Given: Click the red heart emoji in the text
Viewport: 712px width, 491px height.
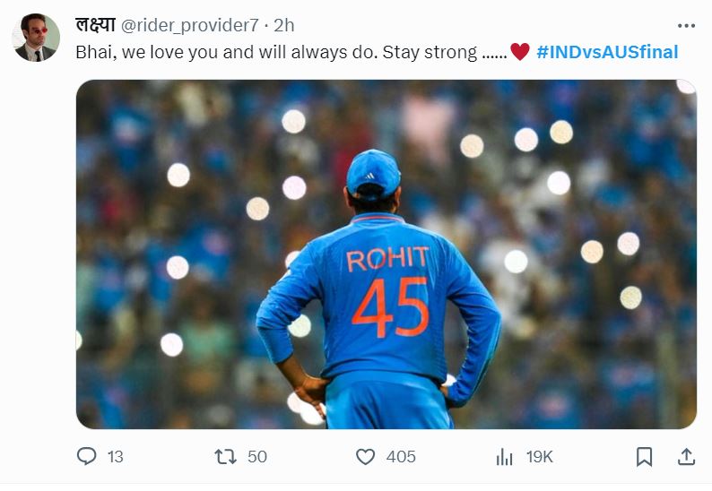Looking at the screenshot, I should (x=520, y=52).
